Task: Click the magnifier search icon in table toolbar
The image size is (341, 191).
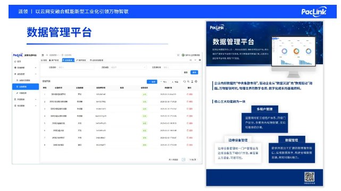Action: [188, 82]
